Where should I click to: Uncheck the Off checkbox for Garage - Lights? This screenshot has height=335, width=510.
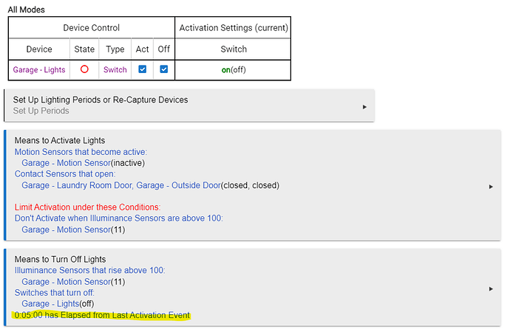163,70
